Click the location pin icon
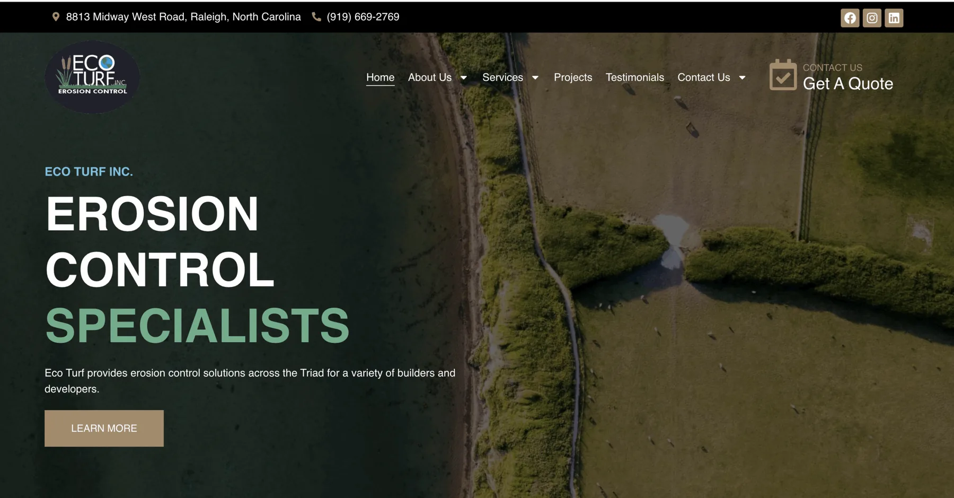The width and height of the screenshot is (954, 498). click(56, 17)
